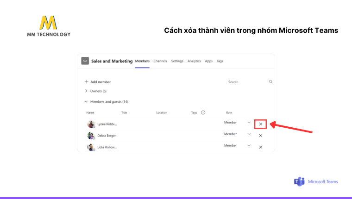Screen dimensions: 352x199
Task: Click the MM Technology logo
Action: coord(49,26)
